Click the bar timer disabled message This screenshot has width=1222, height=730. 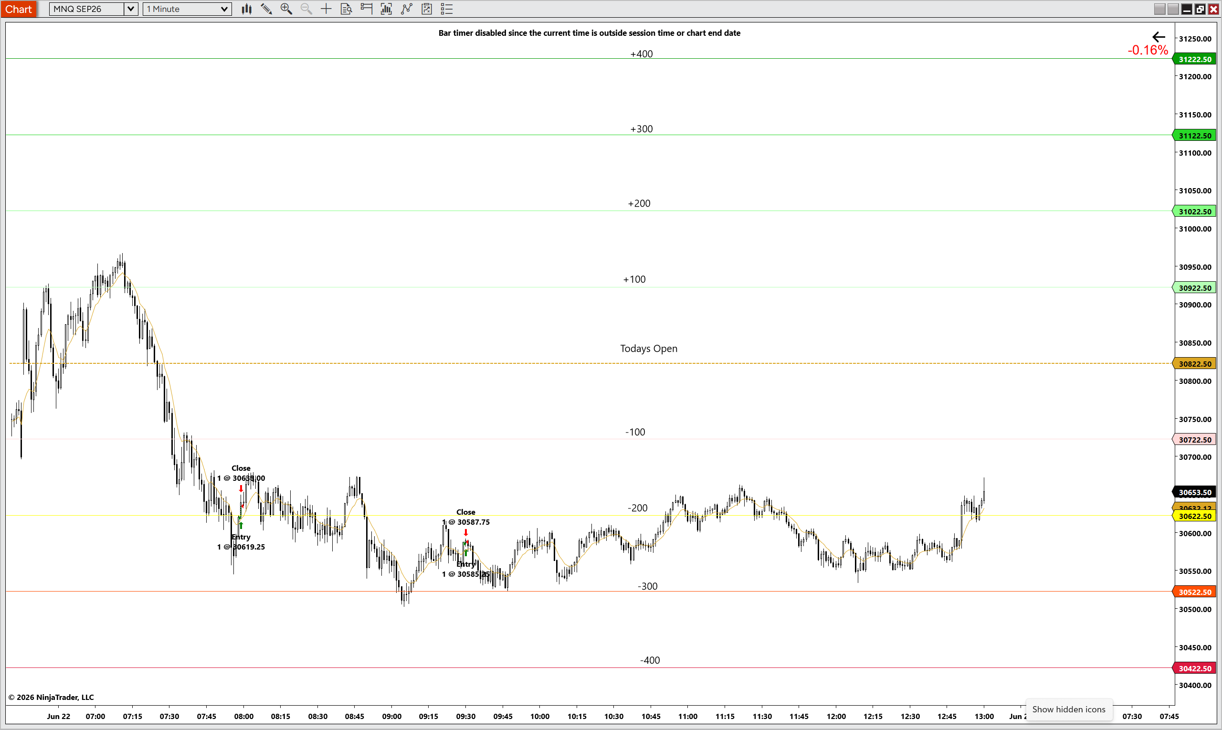pyautogui.click(x=589, y=33)
